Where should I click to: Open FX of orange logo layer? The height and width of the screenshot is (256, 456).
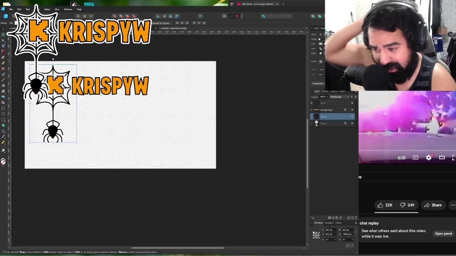[x=345, y=110]
